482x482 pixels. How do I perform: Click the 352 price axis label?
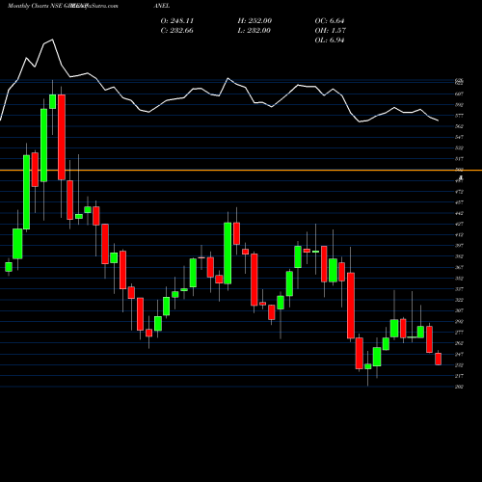pyautogui.click(x=459, y=279)
